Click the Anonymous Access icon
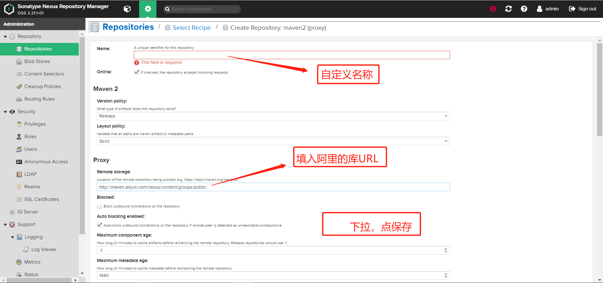Viewport: 603px width, 283px height. pyautogui.click(x=19, y=162)
